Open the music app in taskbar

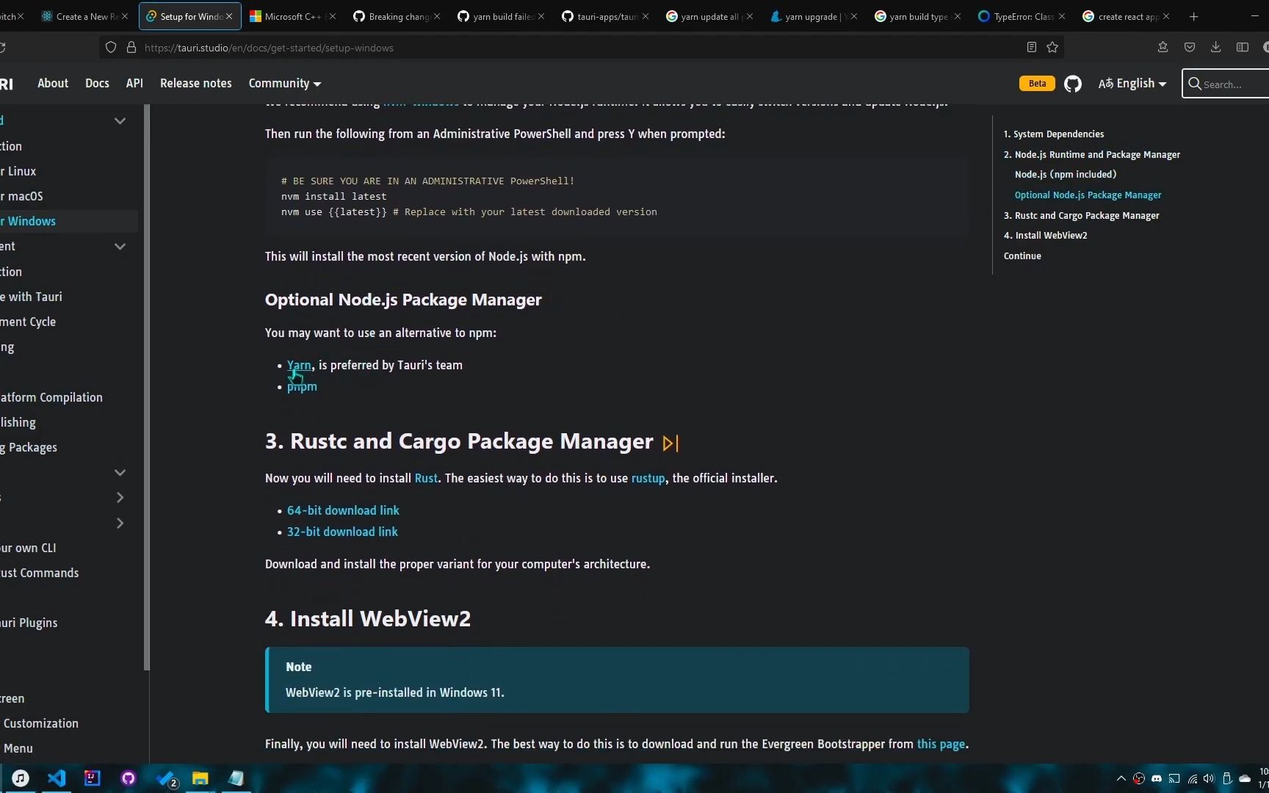tap(21, 778)
